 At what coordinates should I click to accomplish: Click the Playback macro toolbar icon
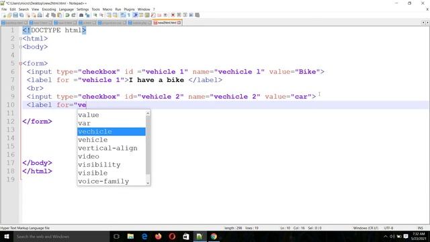click(185, 15)
